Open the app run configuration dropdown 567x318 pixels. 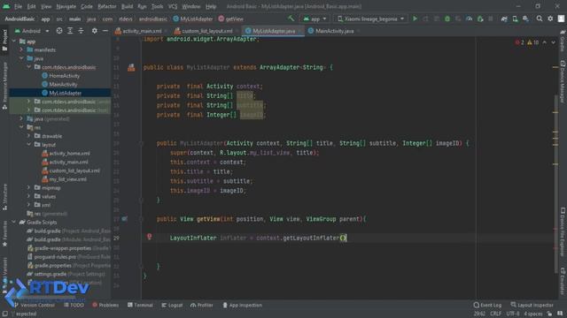click(315, 19)
